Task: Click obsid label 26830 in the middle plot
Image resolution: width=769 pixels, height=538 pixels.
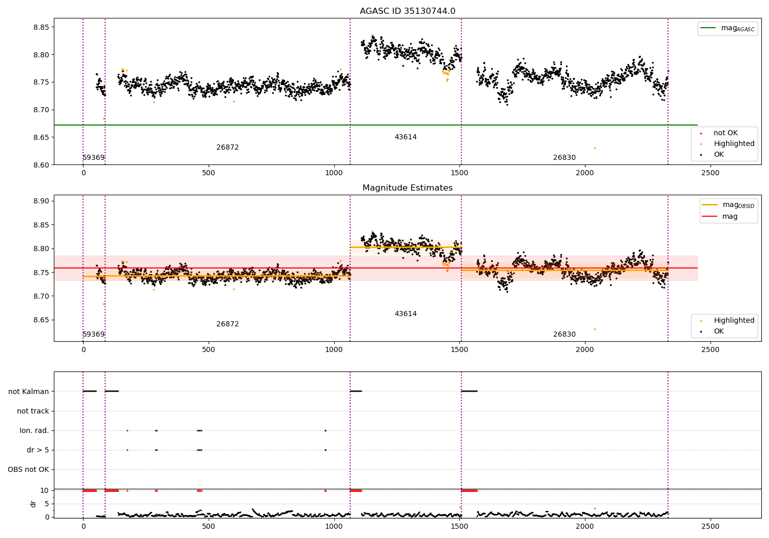Action: [564, 335]
